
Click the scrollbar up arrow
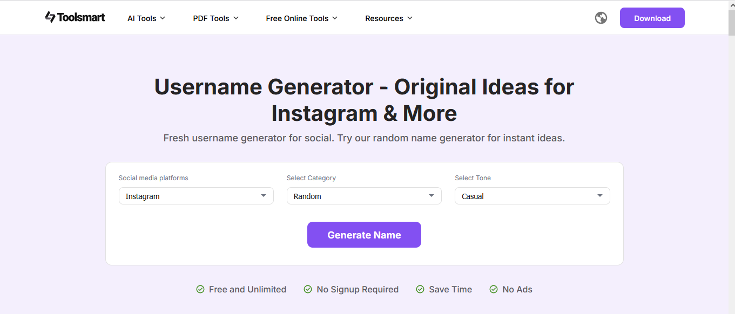[x=731, y=5]
